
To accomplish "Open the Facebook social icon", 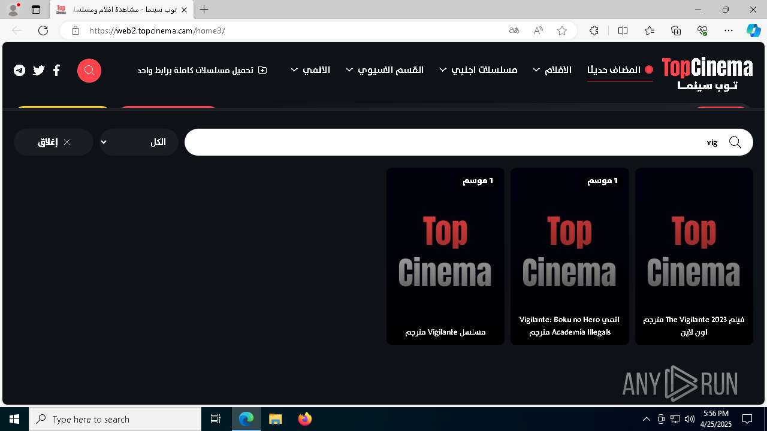I will pos(57,71).
